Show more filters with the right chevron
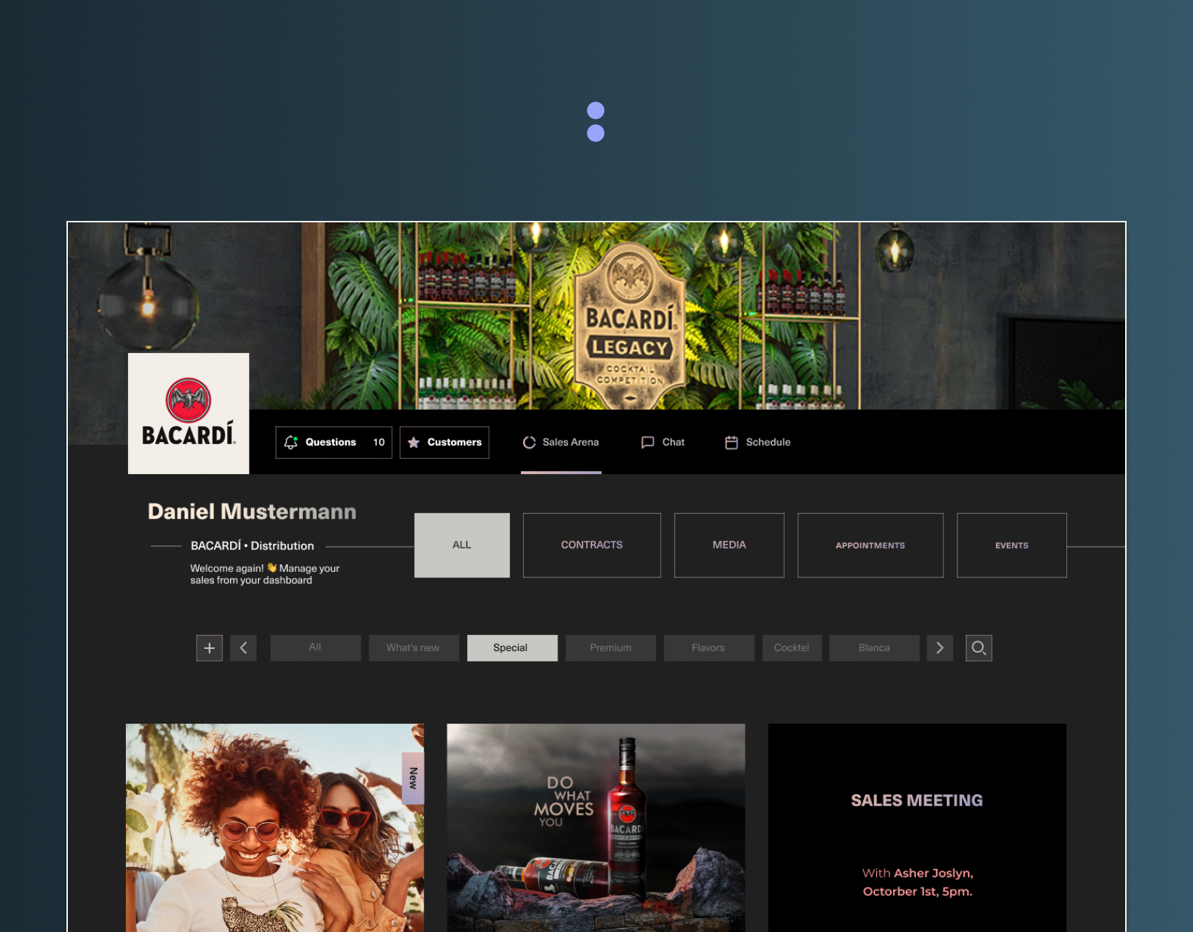The width and height of the screenshot is (1193, 932). (940, 648)
